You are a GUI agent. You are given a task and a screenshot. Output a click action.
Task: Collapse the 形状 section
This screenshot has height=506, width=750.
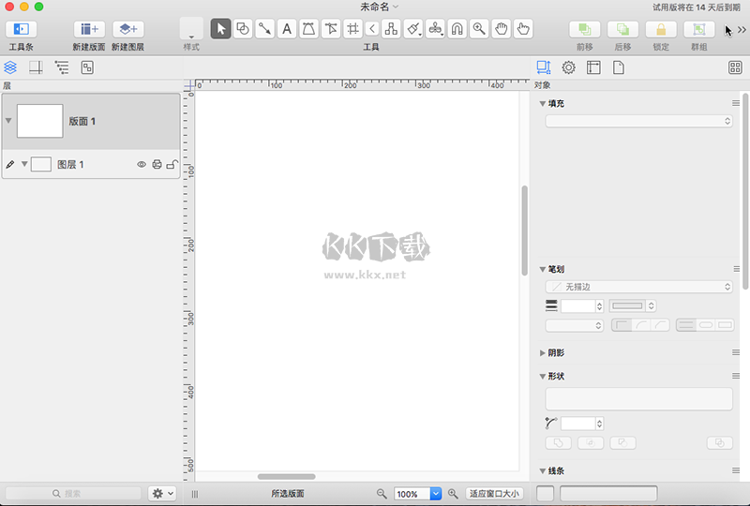point(543,377)
